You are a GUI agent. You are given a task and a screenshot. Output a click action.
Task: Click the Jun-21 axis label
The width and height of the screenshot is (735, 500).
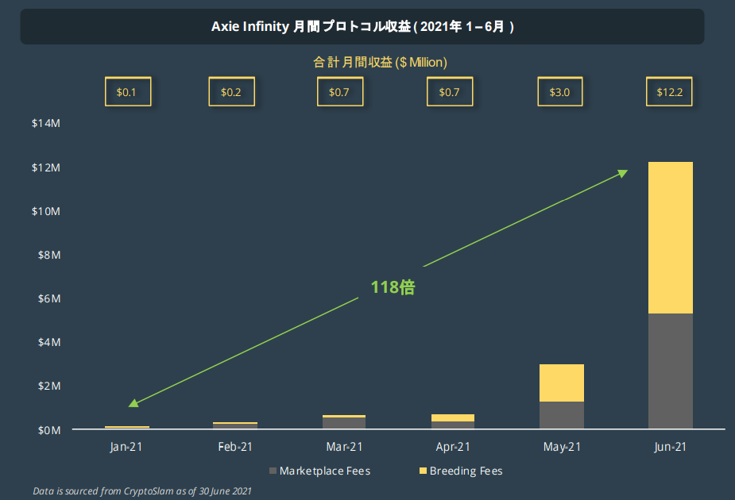tap(671, 447)
